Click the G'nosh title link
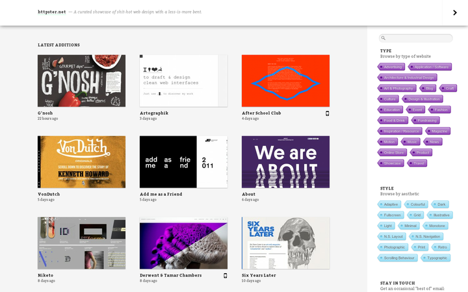This screenshot has height=292, width=468. [x=45, y=113]
